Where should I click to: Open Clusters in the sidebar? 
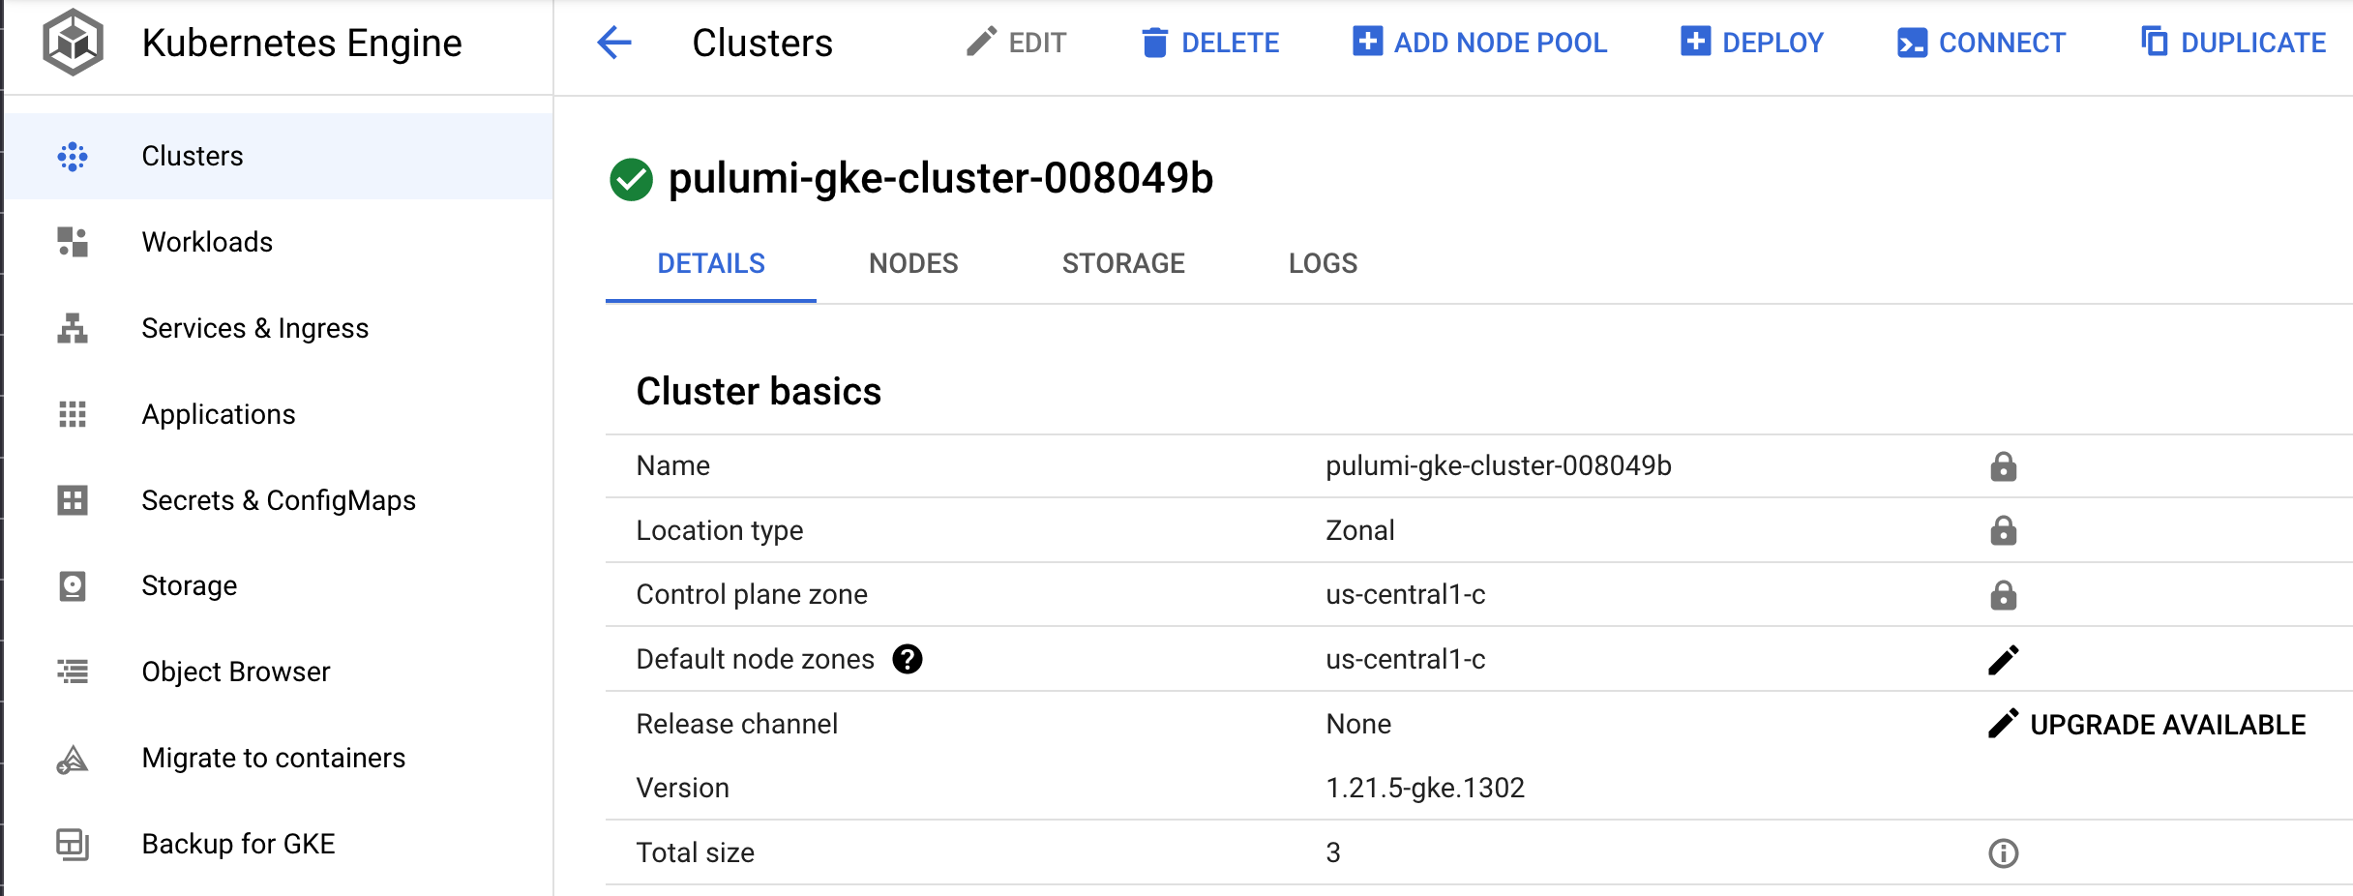pos(279,157)
